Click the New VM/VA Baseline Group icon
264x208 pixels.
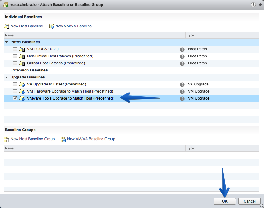(63, 139)
